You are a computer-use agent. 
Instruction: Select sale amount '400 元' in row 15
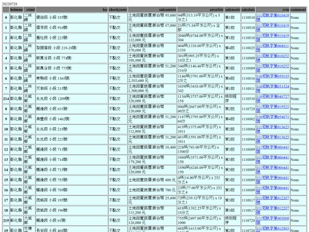pos(152,180)
